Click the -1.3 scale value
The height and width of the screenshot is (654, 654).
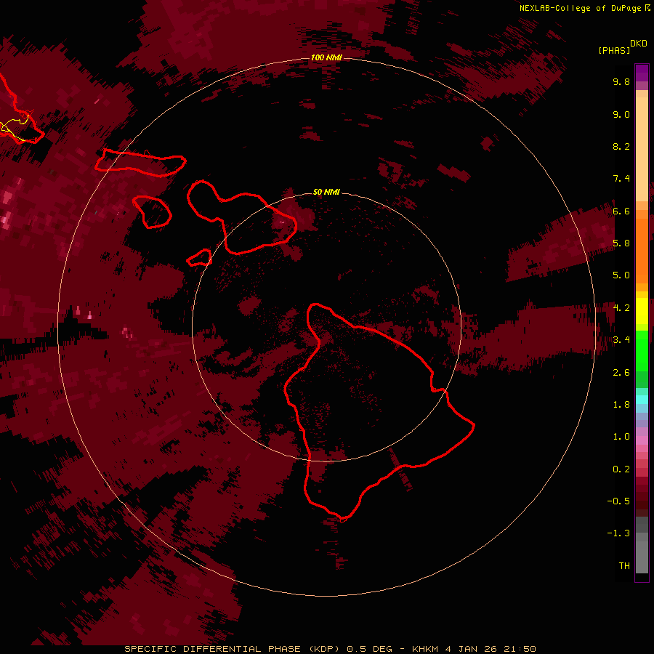click(x=618, y=533)
